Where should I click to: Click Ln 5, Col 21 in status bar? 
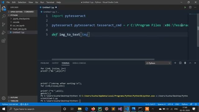pyautogui.click(x=150, y=104)
